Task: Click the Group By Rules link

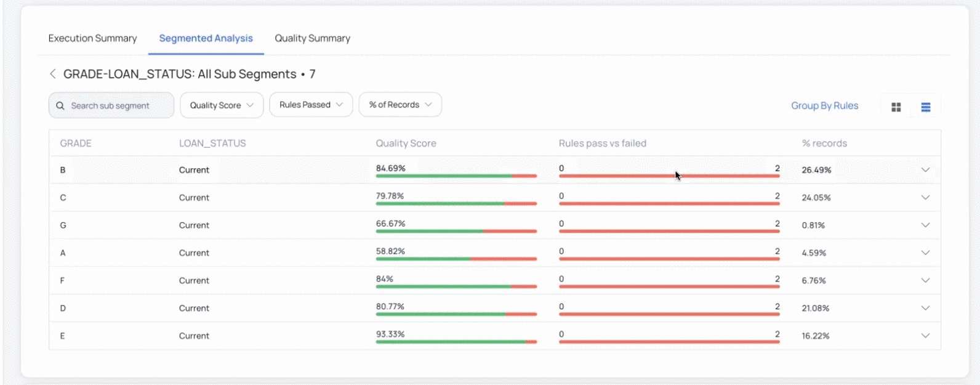Action: [x=824, y=106]
